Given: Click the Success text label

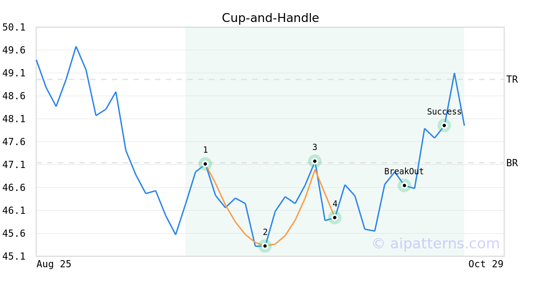Looking at the screenshot, I should [x=444, y=112].
